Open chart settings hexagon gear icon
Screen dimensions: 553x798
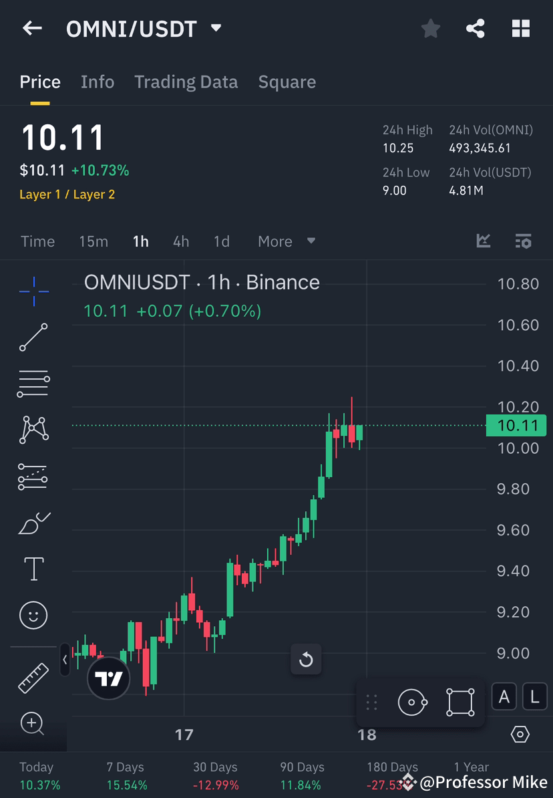pyautogui.click(x=520, y=735)
